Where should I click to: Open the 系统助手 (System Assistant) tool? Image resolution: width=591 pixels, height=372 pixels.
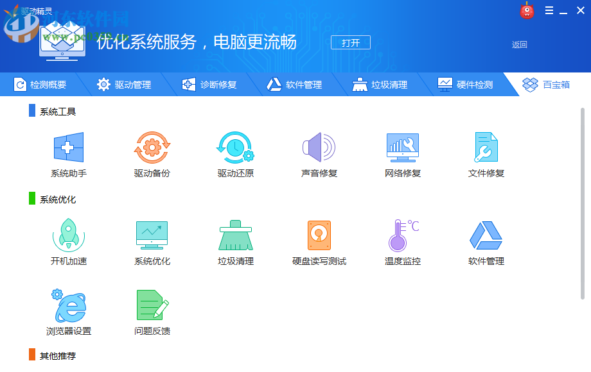(69, 148)
